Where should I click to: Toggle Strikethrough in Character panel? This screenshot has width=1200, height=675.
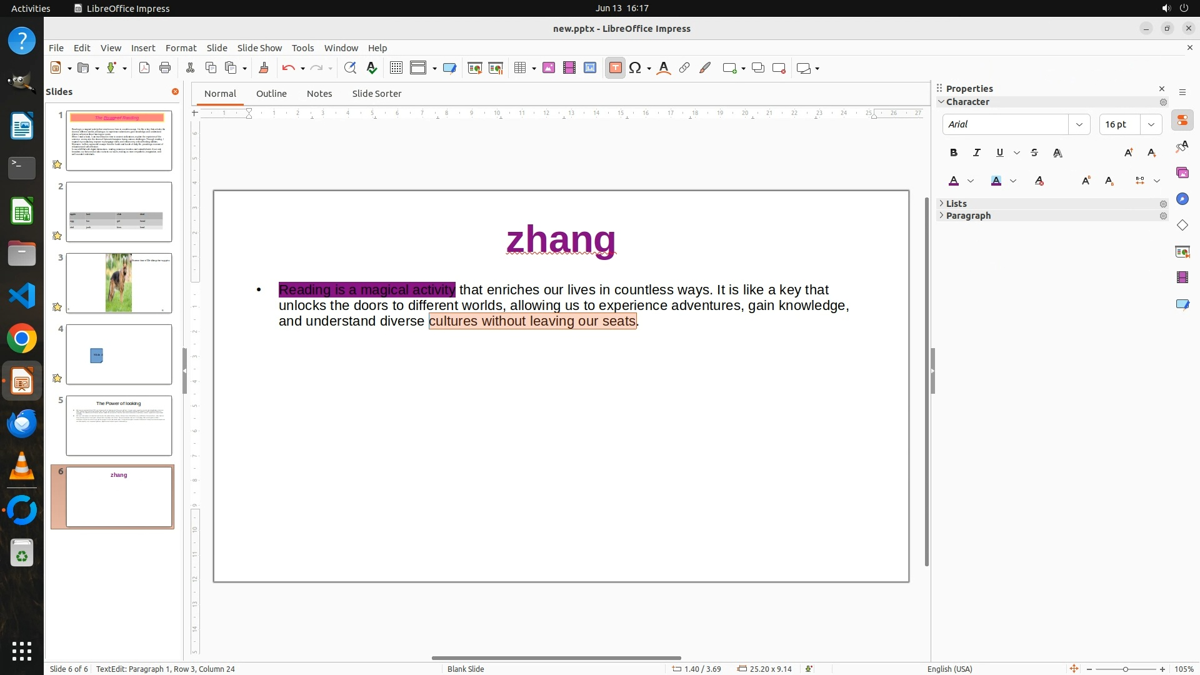pyautogui.click(x=1034, y=152)
